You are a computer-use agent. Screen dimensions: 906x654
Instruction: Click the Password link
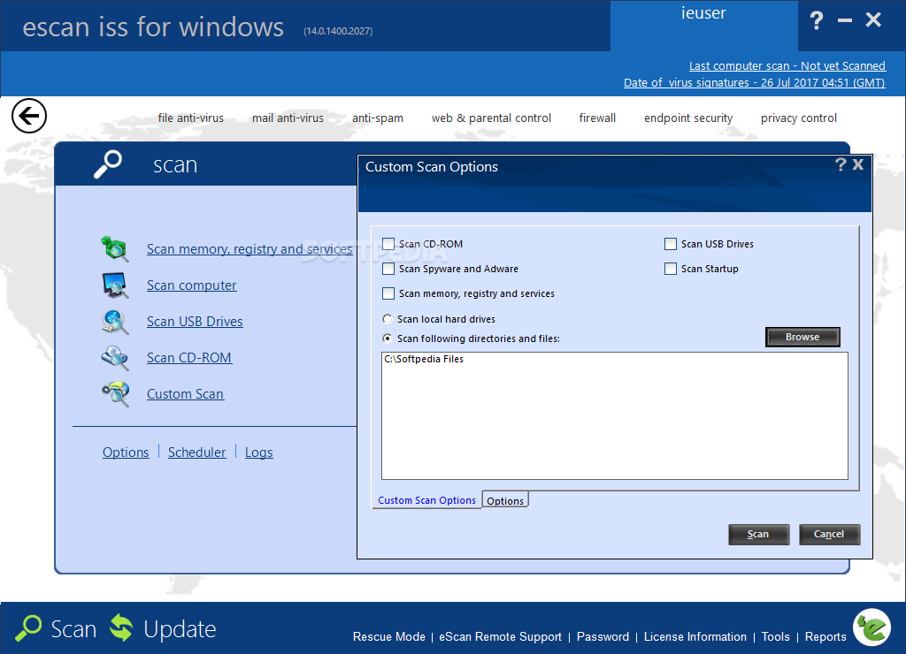(603, 636)
